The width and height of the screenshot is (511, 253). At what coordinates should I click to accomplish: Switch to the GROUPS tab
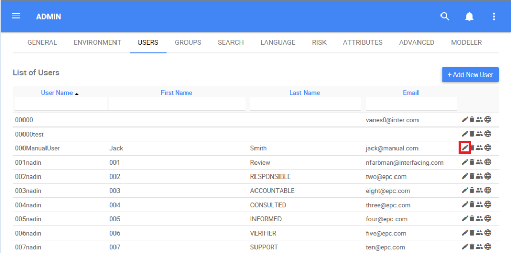(188, 42)
